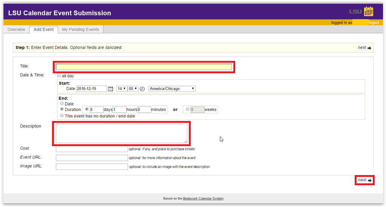This screenshot has height=207, width=386.
Task: Switch to the Overview tab
Action: tap(16, 29)
